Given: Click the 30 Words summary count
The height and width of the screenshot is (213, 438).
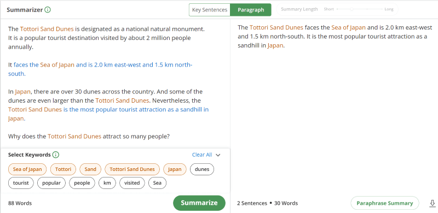Looking at the screenshot, I should click(x=286, y=203).
